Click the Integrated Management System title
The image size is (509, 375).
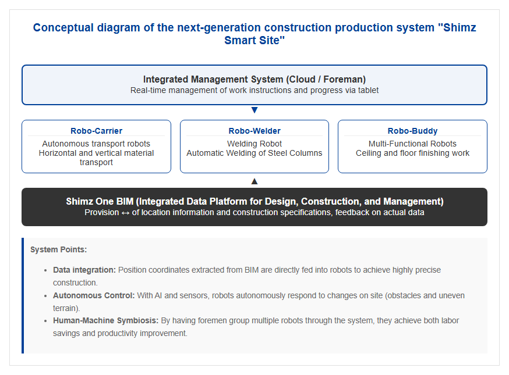(254, 79)
